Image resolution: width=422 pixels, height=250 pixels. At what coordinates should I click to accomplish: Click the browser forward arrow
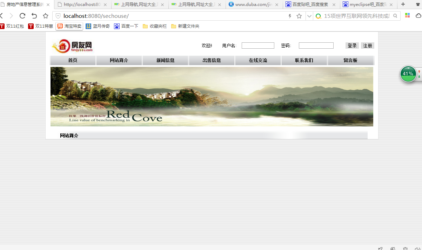tap(11, 16)
